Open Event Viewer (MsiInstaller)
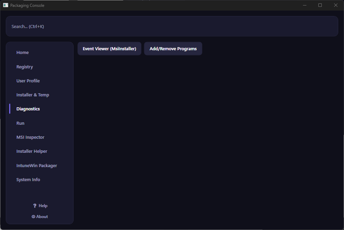344x230 pixels. pos(109,49)
